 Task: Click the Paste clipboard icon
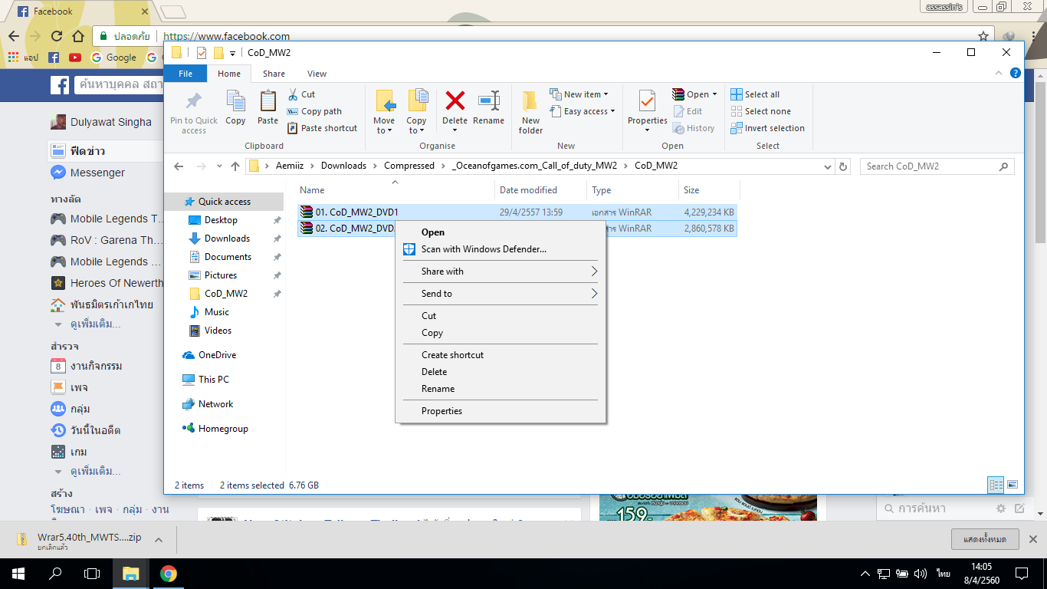pos(267,101)
